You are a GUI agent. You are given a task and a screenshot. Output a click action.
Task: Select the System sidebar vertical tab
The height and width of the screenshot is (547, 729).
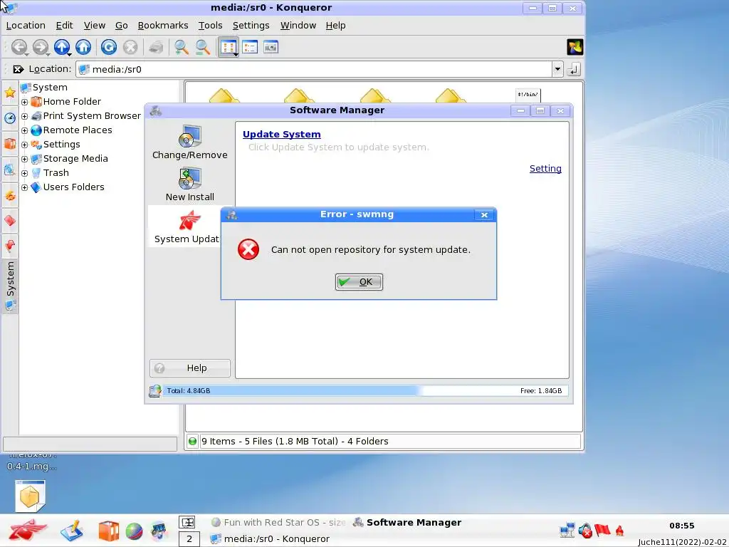pyautogui.click(x=10, y=286)
